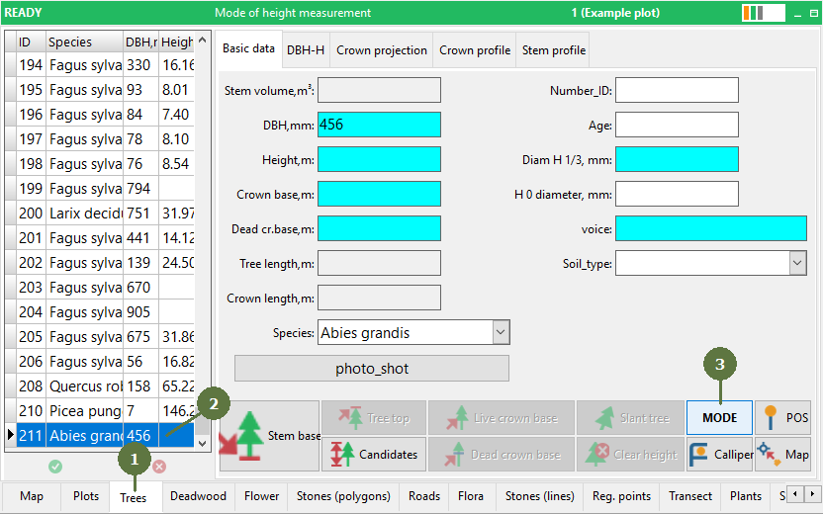Select tree row with ID 199
The height and width of the screenshot is (514, 823).
[100, 188]
